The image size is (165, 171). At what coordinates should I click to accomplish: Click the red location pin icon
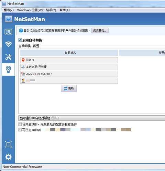tap(23, 60)
